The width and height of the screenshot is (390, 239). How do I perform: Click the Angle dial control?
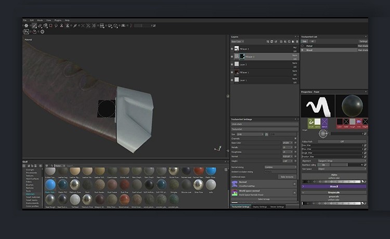tap(323, 134)
